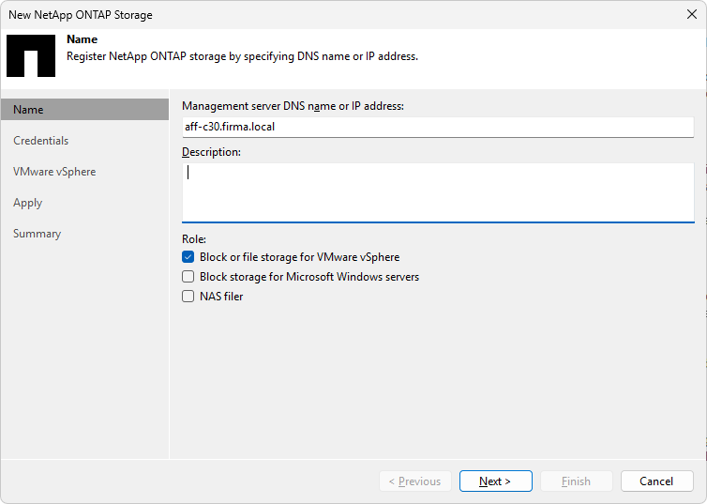Image resolution: width=707 pixels, height=504 pixels.
Task: Click the NetApp logo icon
Action: [31, 56]
